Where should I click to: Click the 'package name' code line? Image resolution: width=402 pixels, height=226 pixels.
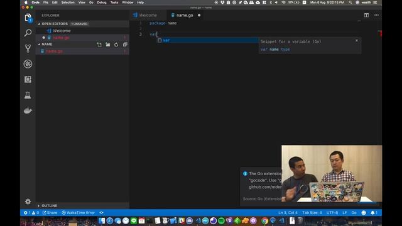point(163,23)
